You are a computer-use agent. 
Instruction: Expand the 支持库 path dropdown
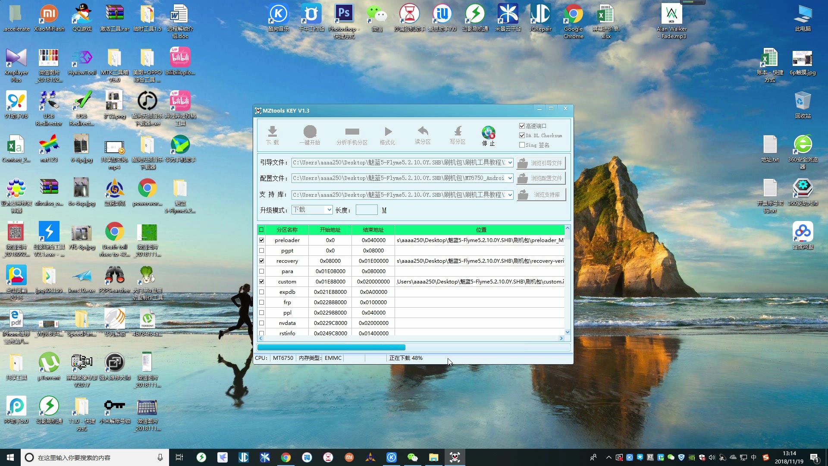point(510,195)
